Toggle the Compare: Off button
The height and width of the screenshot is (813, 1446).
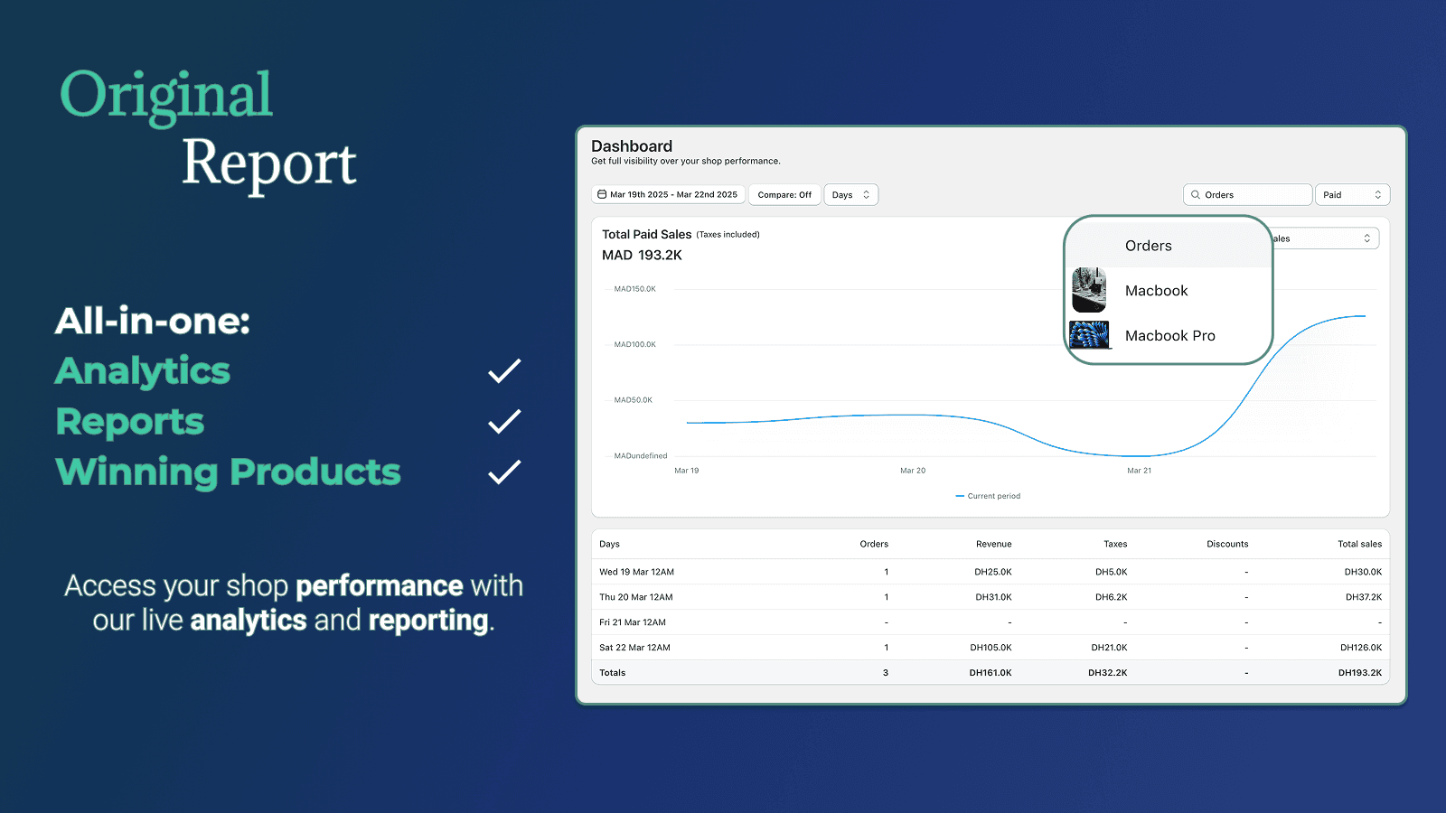784,195
